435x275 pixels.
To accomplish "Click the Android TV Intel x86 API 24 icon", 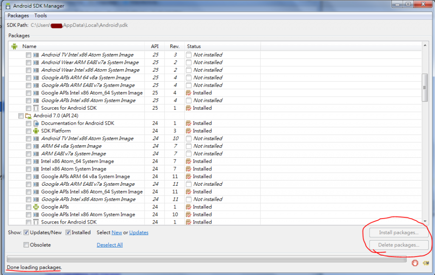I will [x=36, y=139].
